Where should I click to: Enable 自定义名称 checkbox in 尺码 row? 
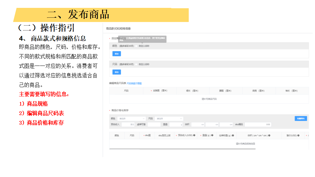coord(136,64)
